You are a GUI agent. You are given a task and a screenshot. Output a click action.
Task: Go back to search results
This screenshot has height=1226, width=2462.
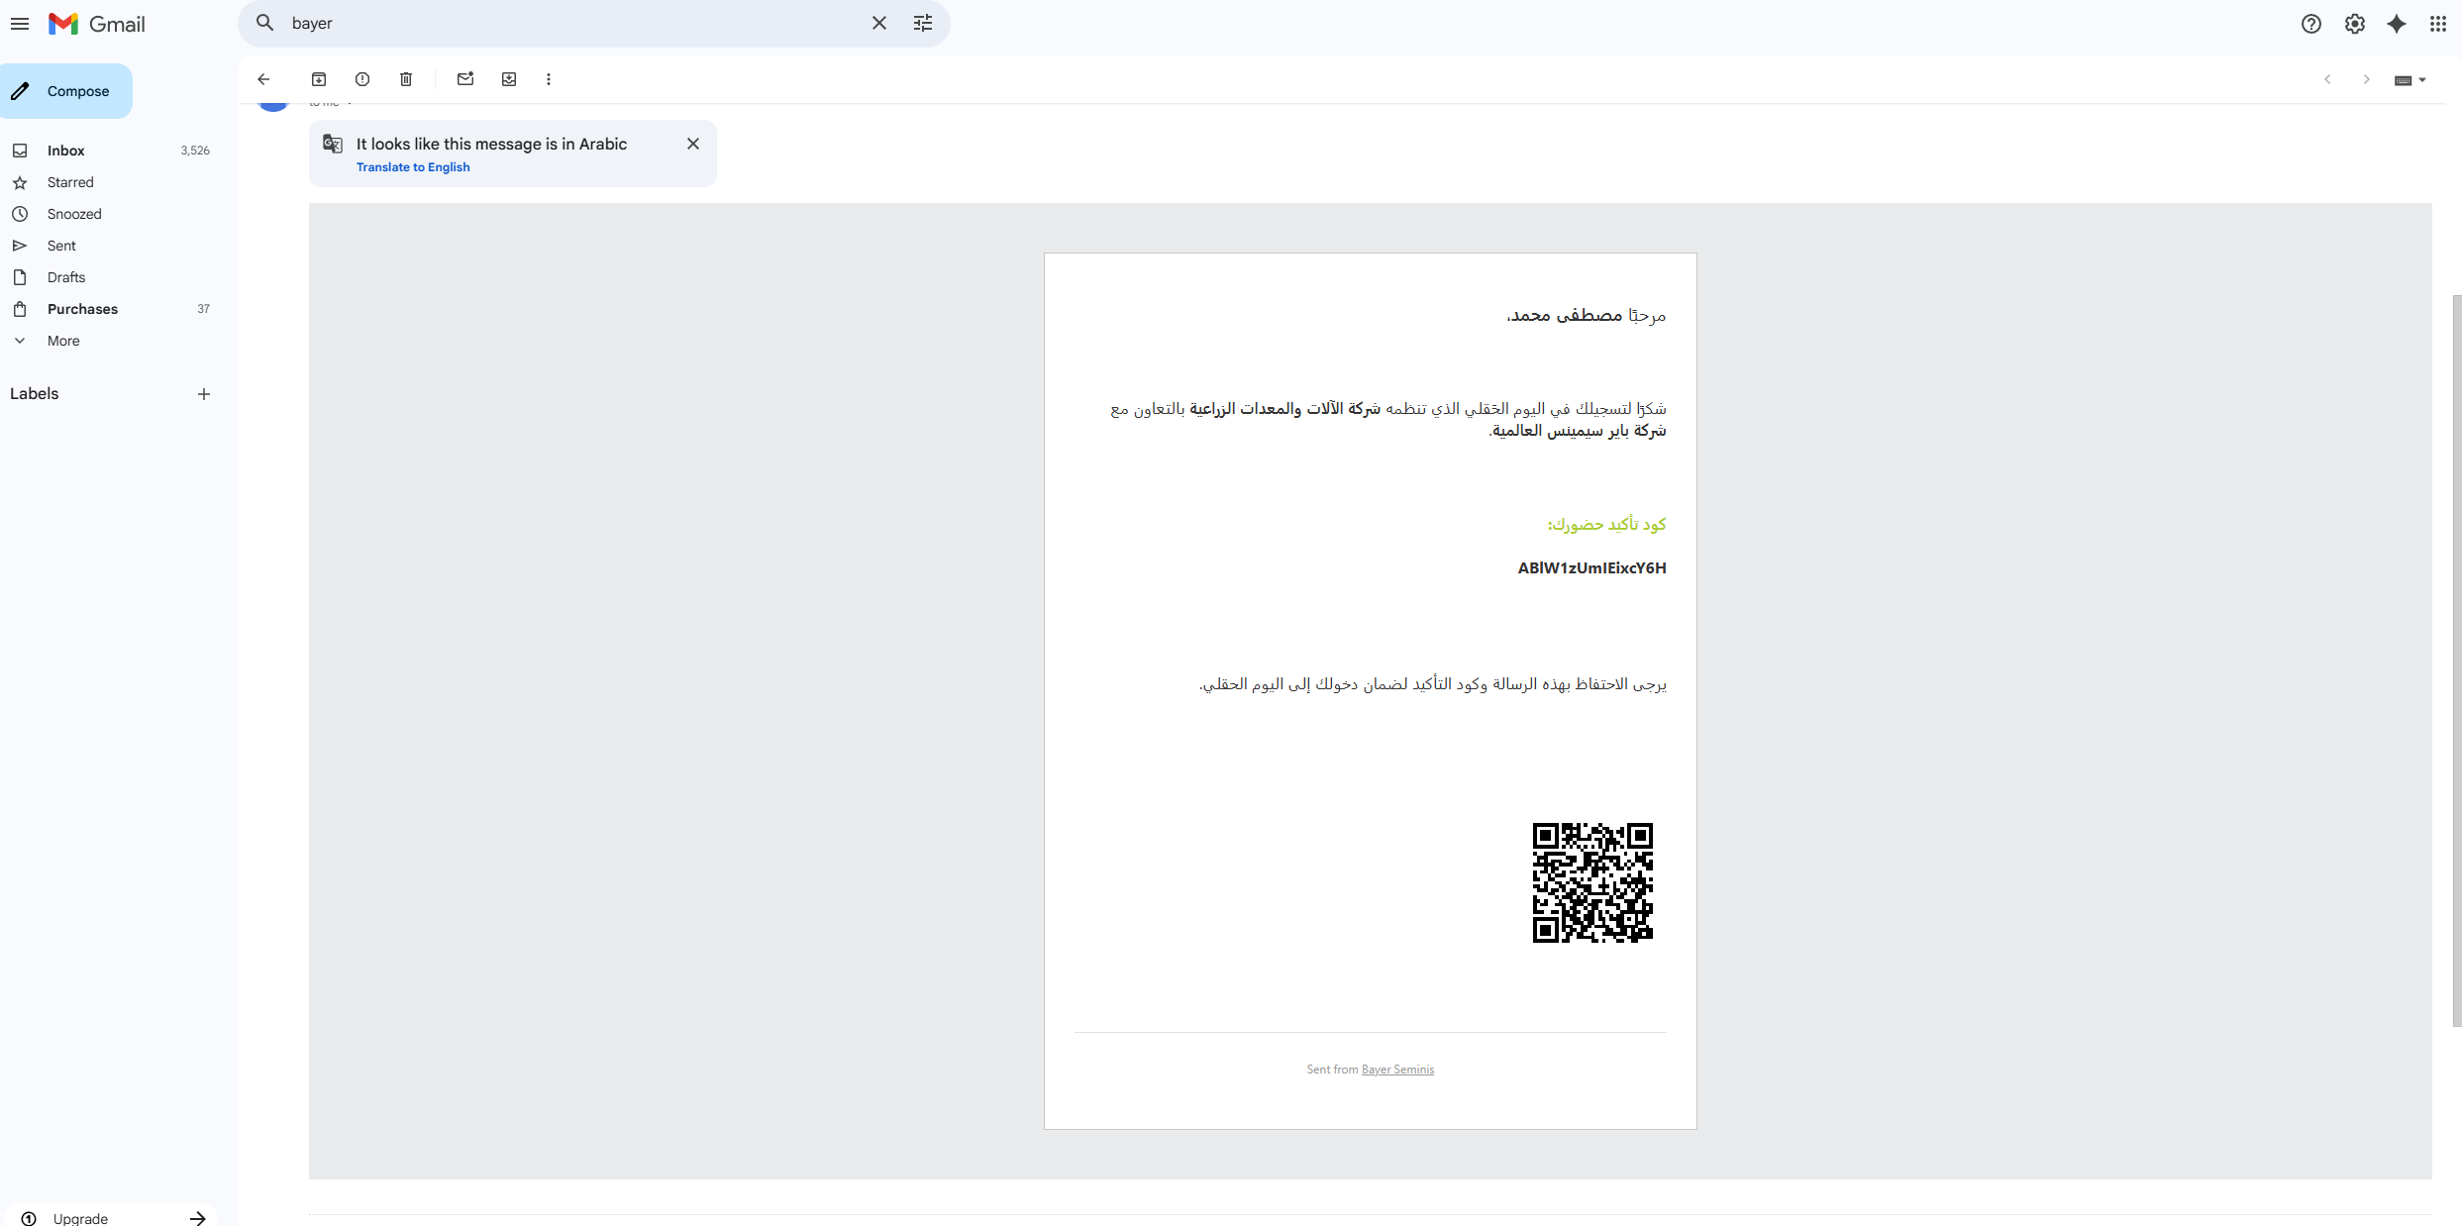pyautogui.click(x=263, y=79)
